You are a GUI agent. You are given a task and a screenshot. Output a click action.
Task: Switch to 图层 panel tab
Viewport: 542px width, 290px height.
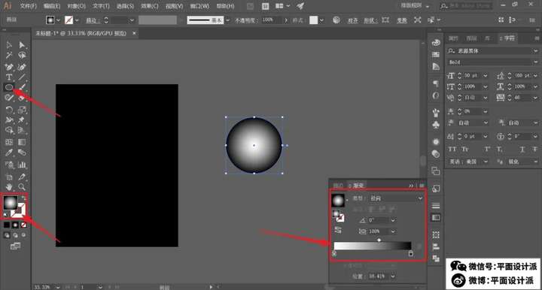(471, 38)
